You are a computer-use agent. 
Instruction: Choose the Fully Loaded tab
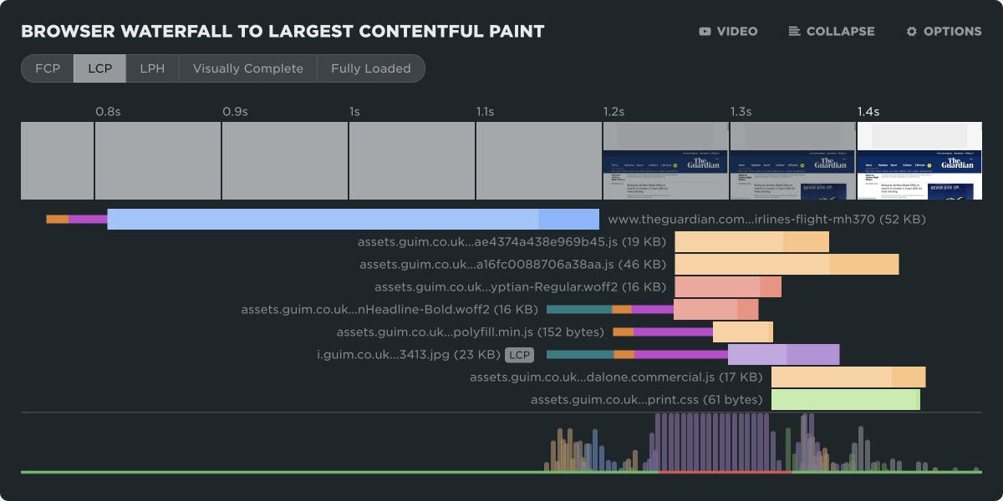point(370,68)
